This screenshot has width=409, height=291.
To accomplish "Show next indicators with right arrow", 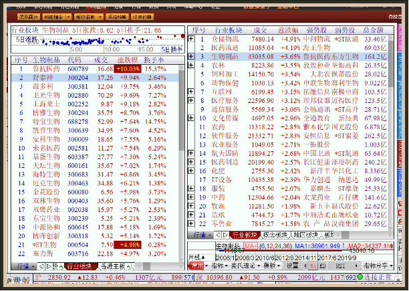I will coord(356,266).
